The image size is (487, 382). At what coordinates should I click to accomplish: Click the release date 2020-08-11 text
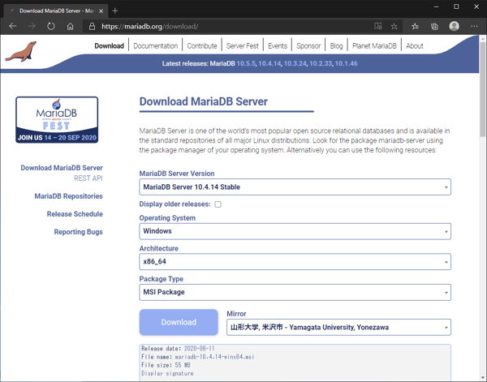point(199,349)
